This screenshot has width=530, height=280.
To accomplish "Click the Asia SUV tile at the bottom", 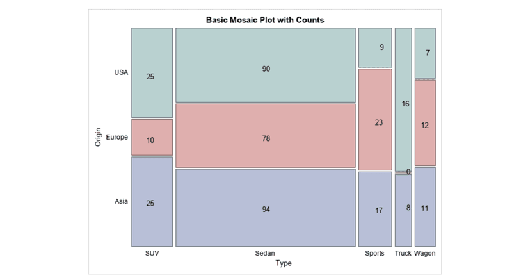I will click(x=152, y=201).
